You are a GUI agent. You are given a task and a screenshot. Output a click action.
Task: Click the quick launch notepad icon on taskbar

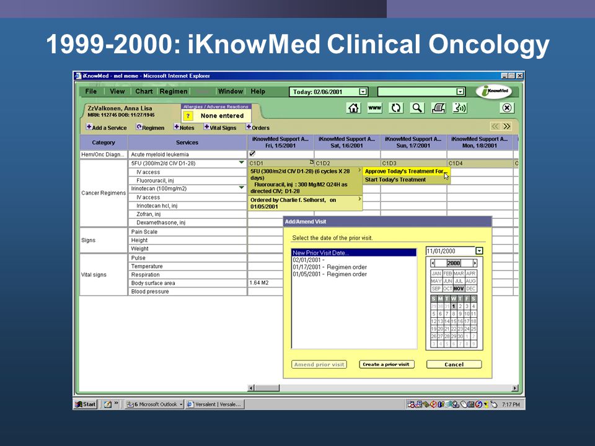(x=108, y=404)
